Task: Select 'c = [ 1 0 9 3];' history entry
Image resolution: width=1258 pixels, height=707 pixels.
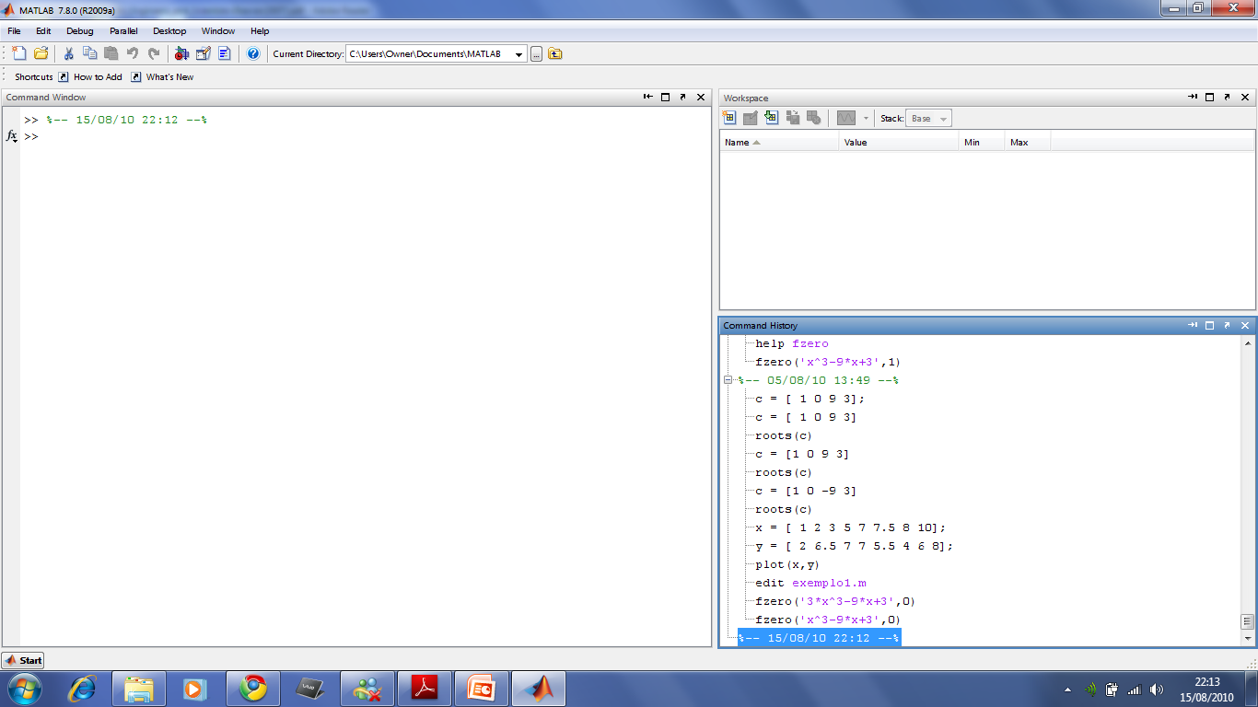Action: pos(810,399)
